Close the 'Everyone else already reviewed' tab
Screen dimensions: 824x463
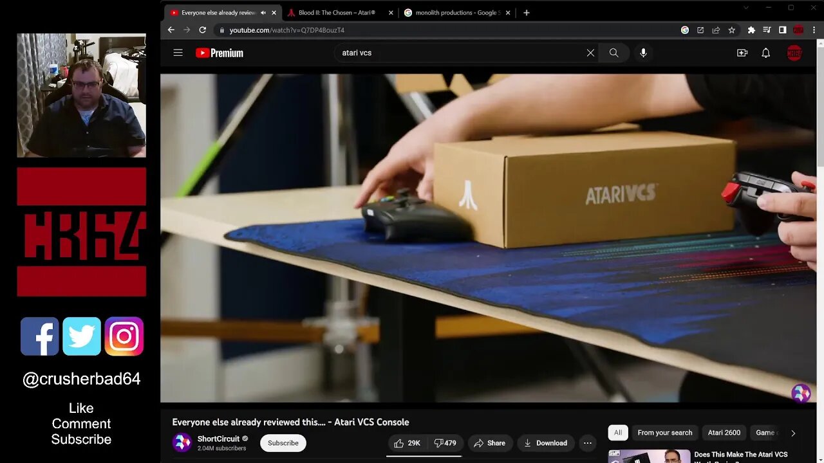pyautogui.click(x=274, y=13)
